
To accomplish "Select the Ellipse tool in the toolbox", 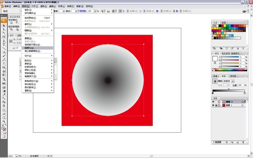I will coord(4,52).
